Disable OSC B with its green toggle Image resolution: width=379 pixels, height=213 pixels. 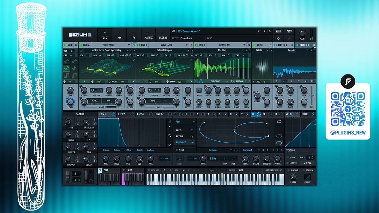click(x=138, y=45)
